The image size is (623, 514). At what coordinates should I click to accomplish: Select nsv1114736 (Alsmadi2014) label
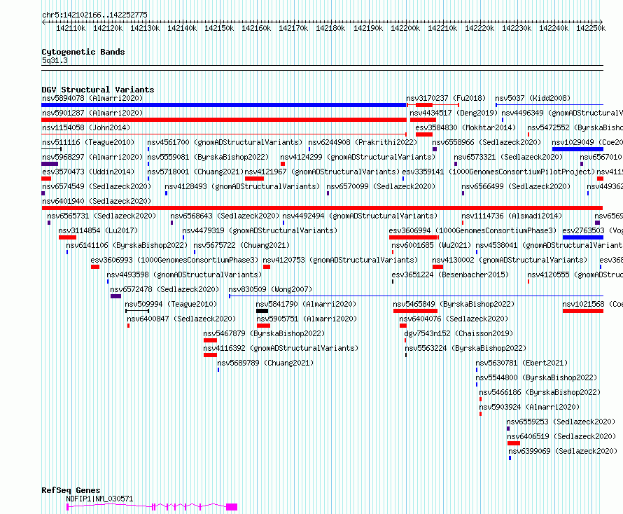tap(512, 216)
